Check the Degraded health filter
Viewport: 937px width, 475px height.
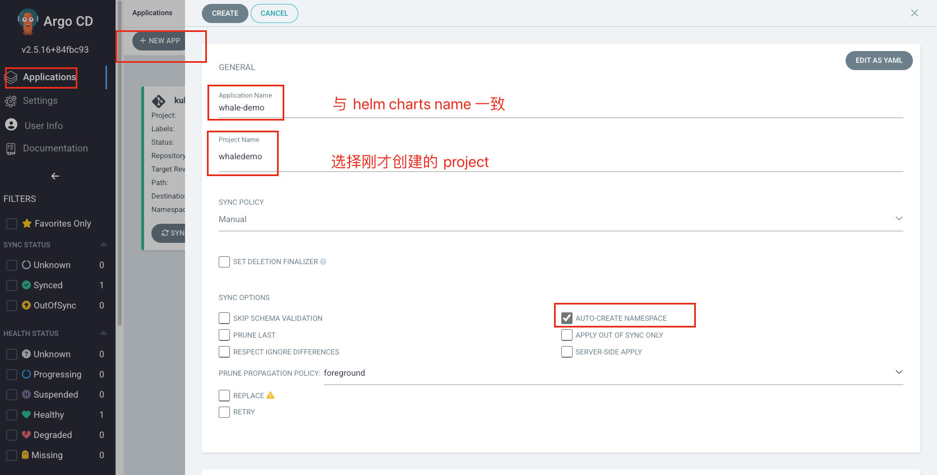(11, 435)
